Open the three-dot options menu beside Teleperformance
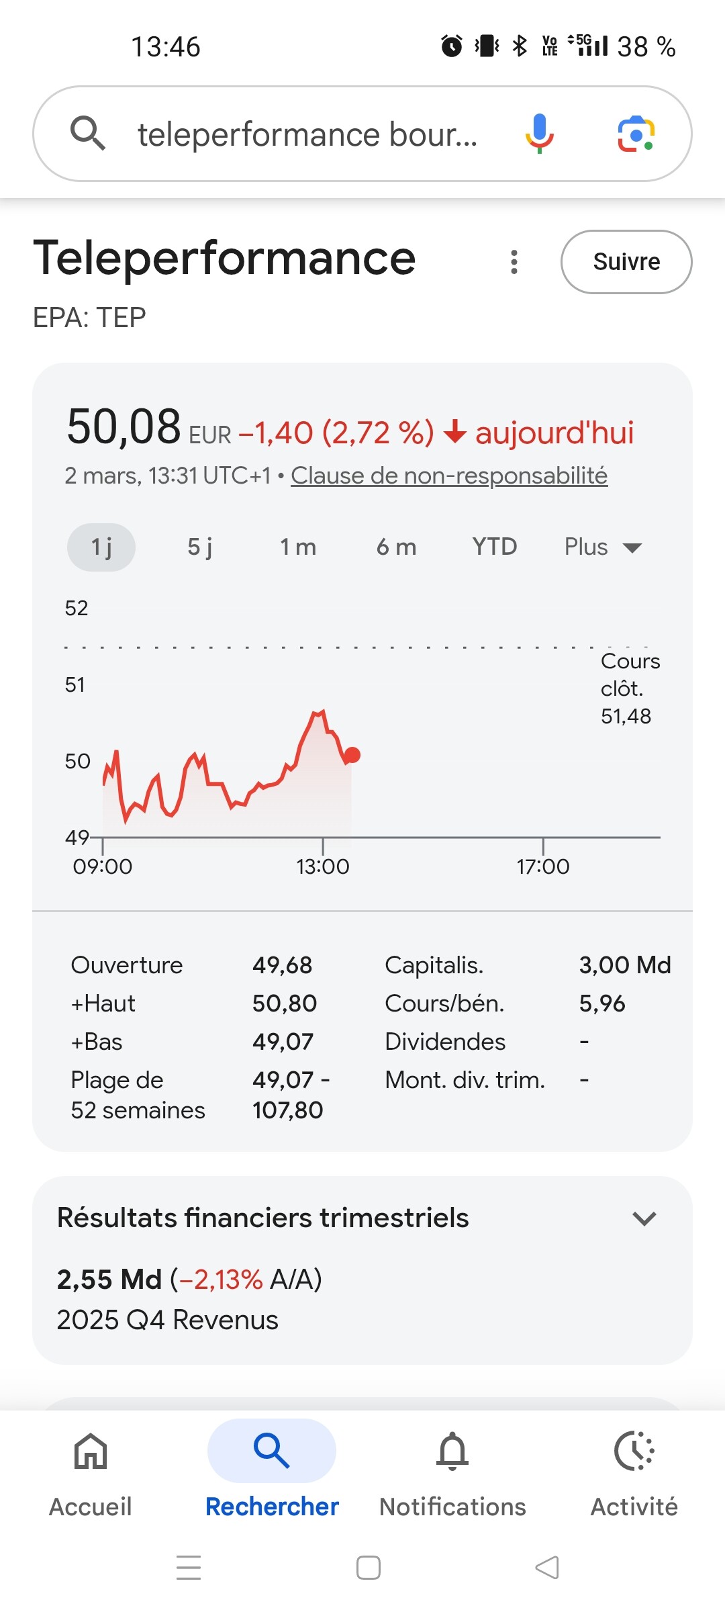Screen dimensions: 725x1612 (x=514, y=262)
